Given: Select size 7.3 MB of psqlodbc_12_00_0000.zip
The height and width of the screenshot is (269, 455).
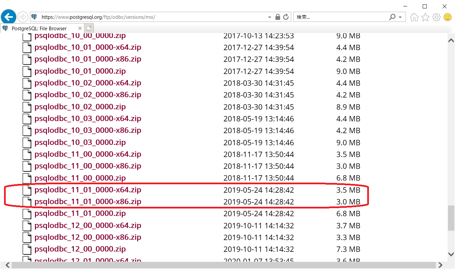Looking at the screenshot, I should coord(348,249).
